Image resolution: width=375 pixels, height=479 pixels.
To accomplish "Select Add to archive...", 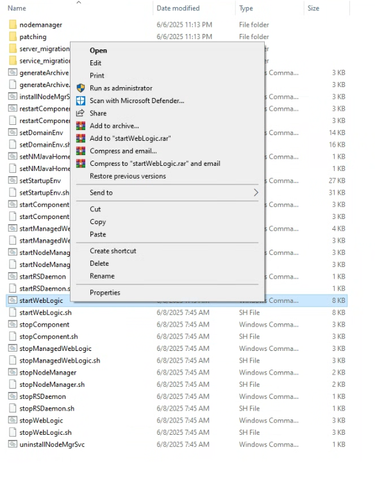I will coord(114,126).
